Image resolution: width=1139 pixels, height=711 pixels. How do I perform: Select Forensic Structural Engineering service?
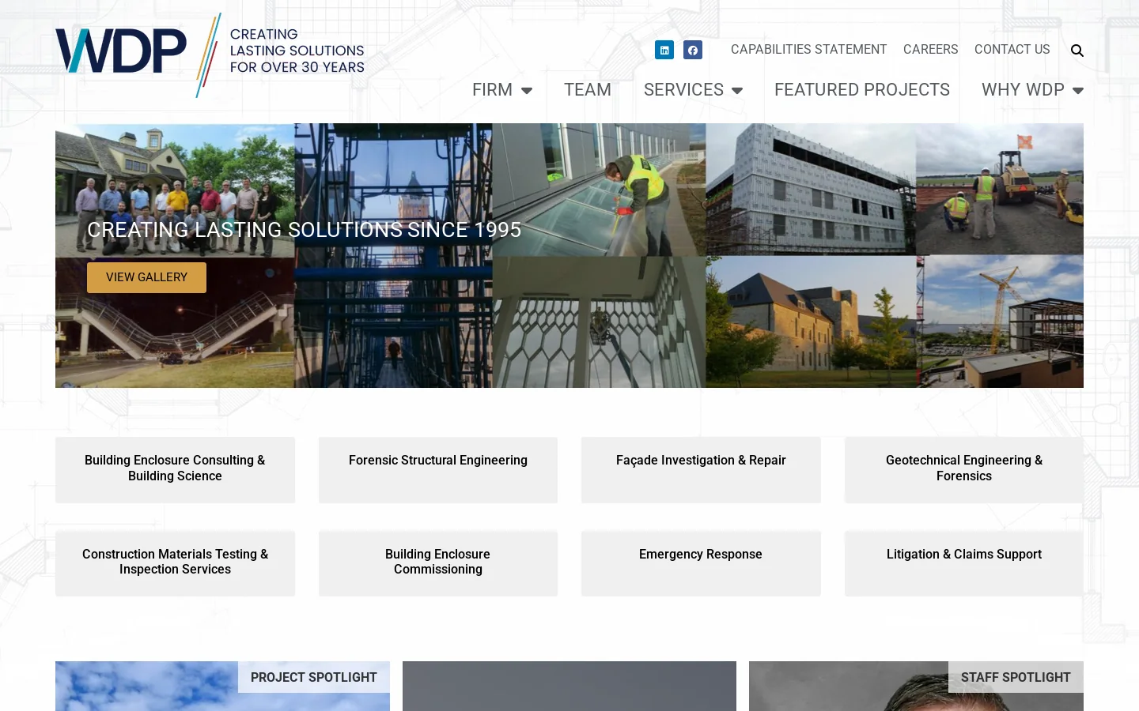coord(438,470)
